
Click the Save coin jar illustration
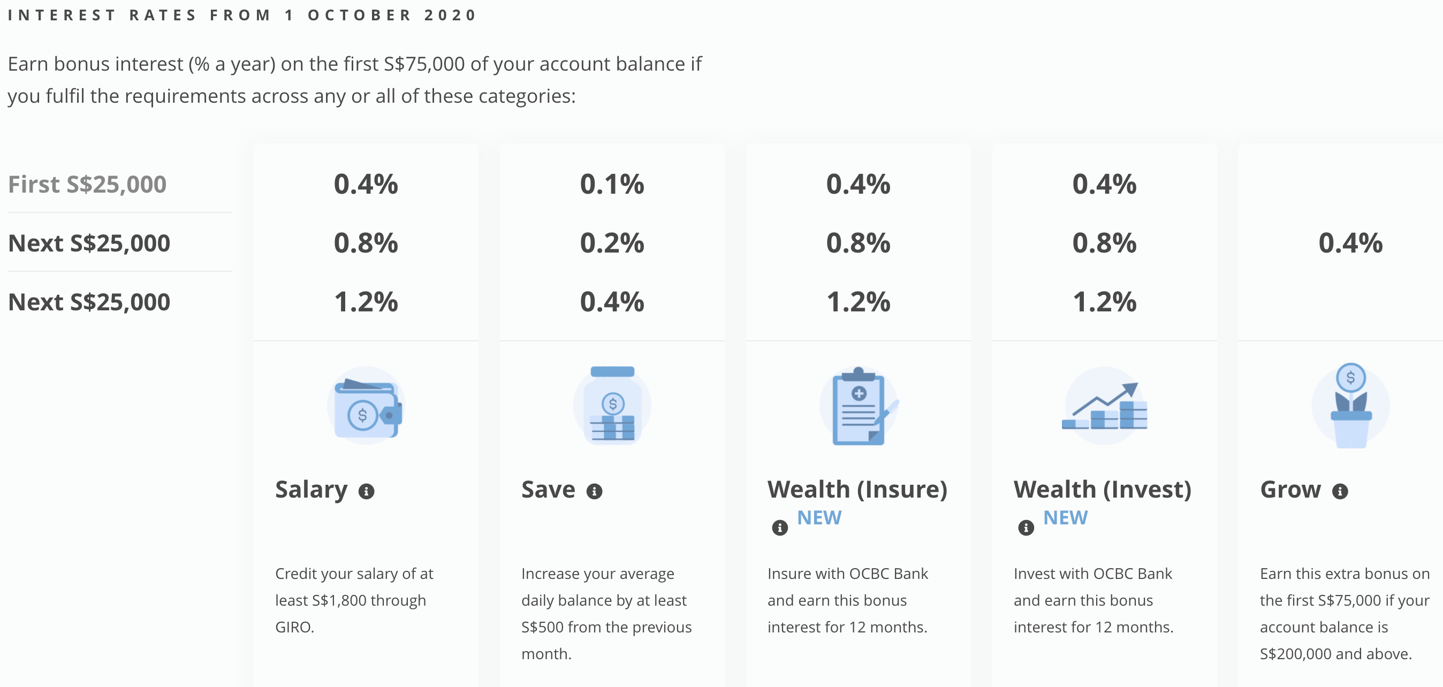612,406
